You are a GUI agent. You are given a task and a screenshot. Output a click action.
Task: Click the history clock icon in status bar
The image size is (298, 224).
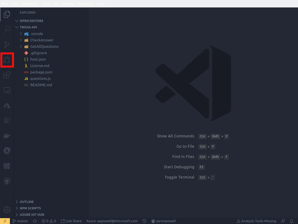click(144, 221)
